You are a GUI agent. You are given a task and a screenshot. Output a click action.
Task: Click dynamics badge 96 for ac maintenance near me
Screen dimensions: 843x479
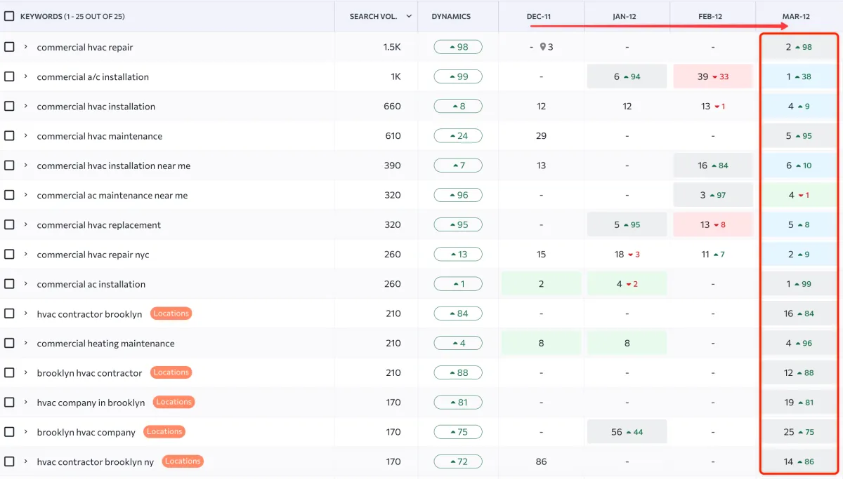point(458,195)
